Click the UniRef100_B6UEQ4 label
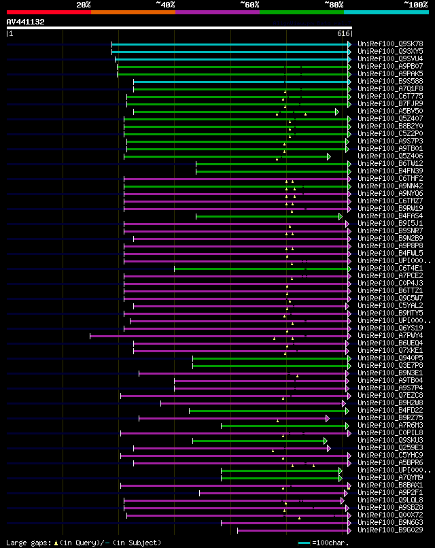This screenshot has height=548, width=435. tap(390, 343)
